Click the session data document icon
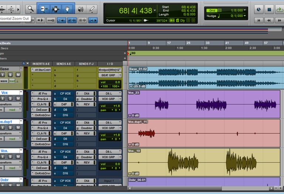The width and height of the screenshot is (284, 194). [177, 20]
